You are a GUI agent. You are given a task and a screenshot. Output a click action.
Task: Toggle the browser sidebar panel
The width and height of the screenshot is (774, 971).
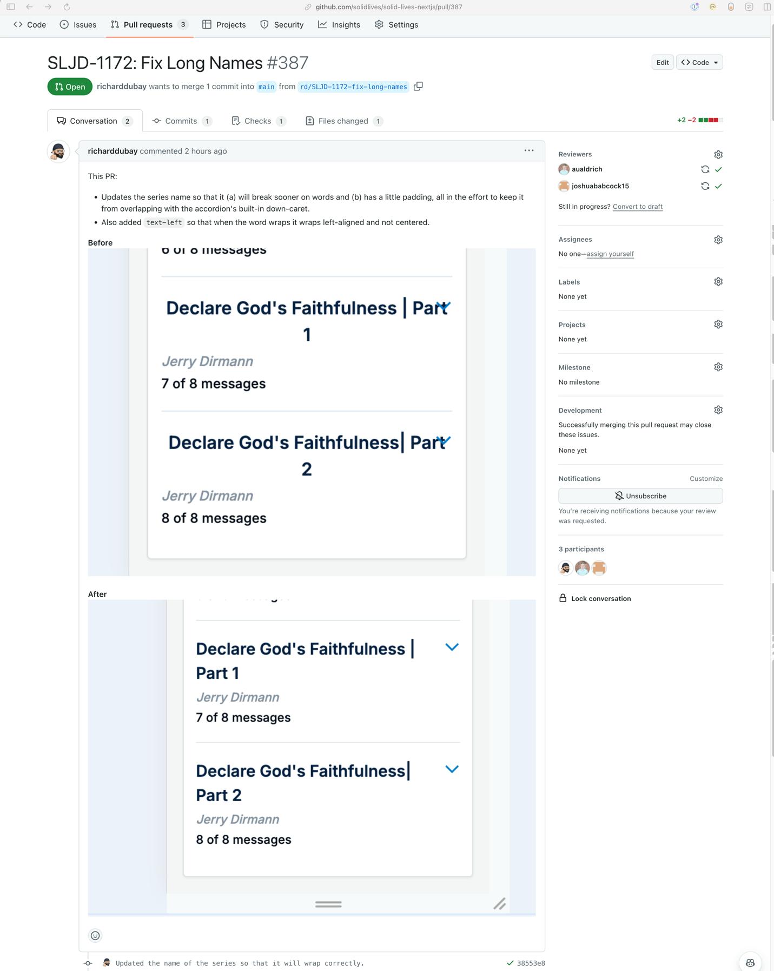(11, 7)
